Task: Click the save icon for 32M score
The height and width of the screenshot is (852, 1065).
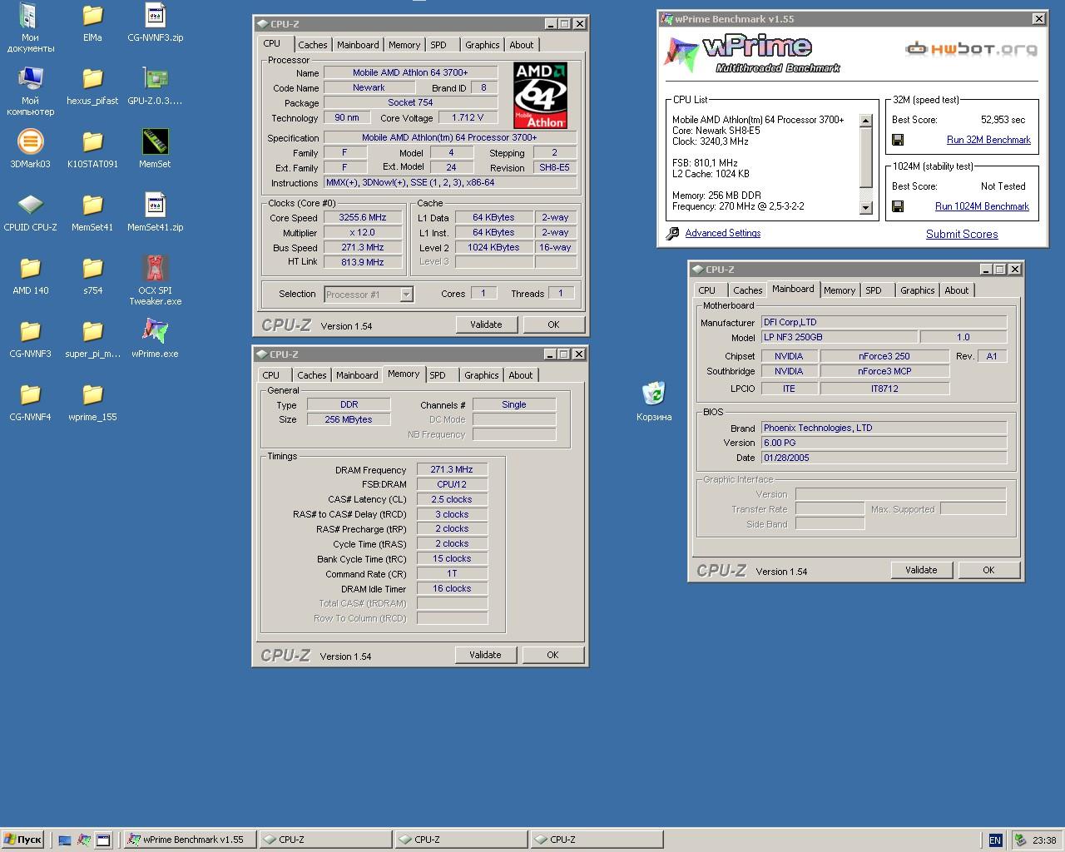Action: click(x=898, y=140)
